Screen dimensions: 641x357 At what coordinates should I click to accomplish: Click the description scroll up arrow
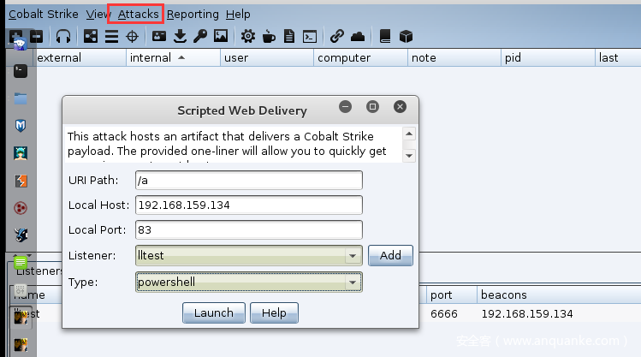409,134
